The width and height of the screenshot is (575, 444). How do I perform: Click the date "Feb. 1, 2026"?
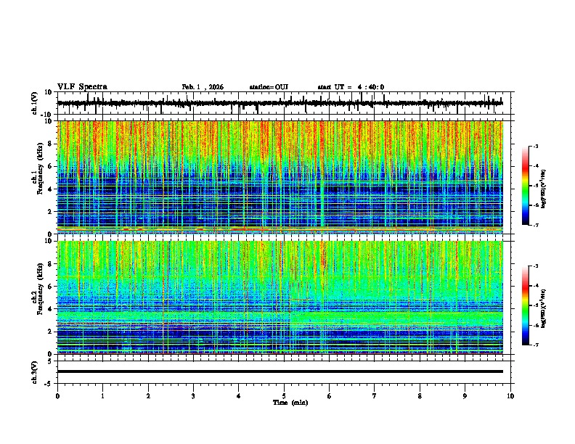tap(203, 87)
